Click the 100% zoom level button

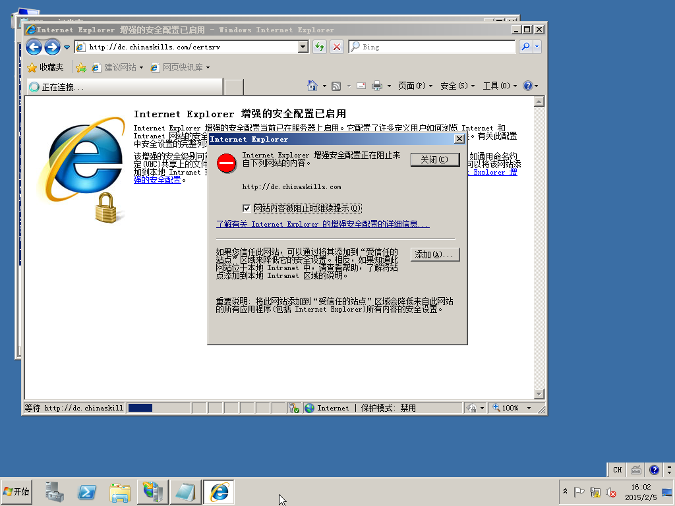click(506, 408)
